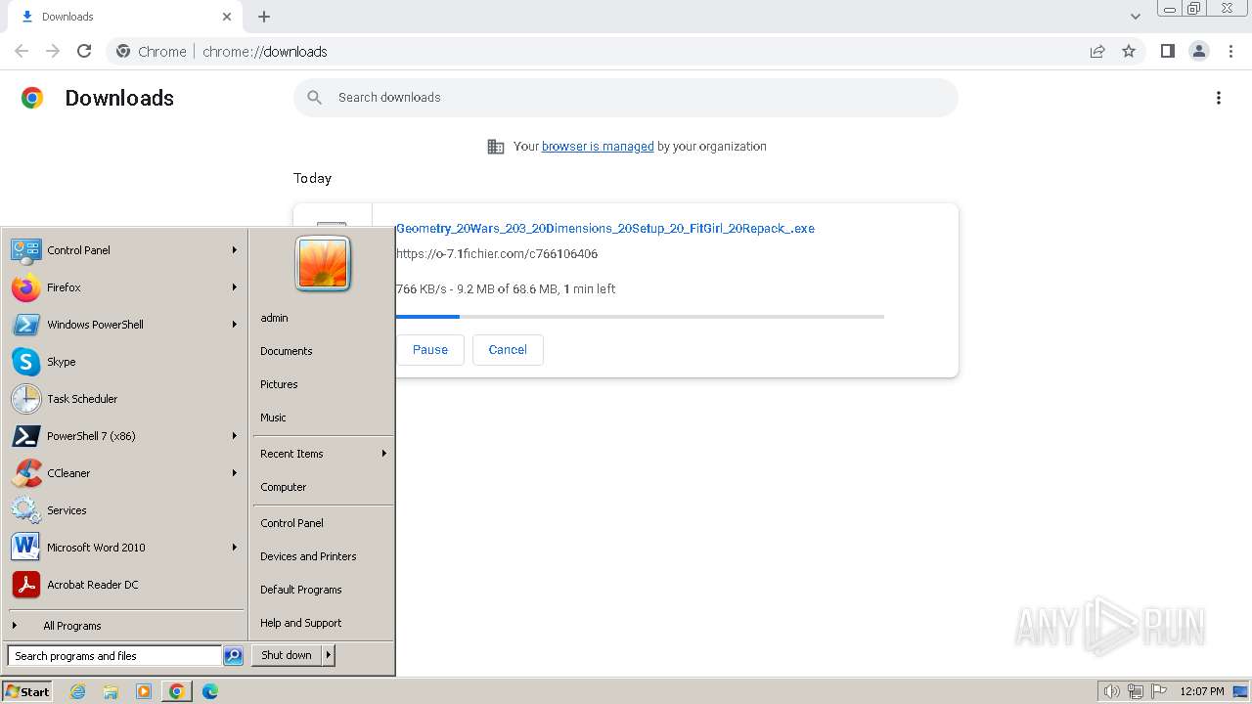The height and width of the screenshot is (704, 1252).
Task: Open Default Programs from Start menu
Action: 301,590
